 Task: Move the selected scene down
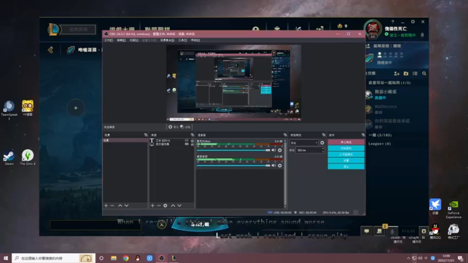pyautogui.click(x=126, y=206)
